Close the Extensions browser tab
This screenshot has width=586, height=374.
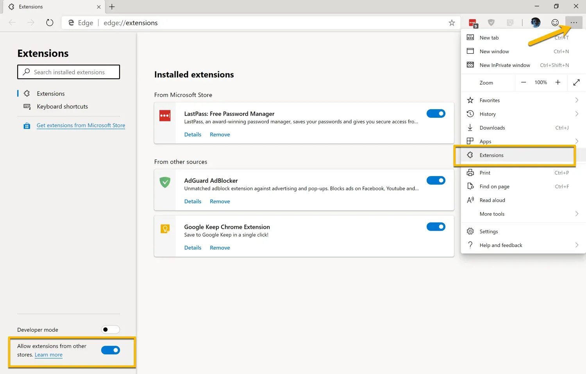tap(98, 7)
